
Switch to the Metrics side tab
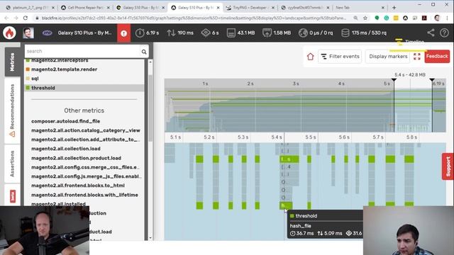coord(12,62)
